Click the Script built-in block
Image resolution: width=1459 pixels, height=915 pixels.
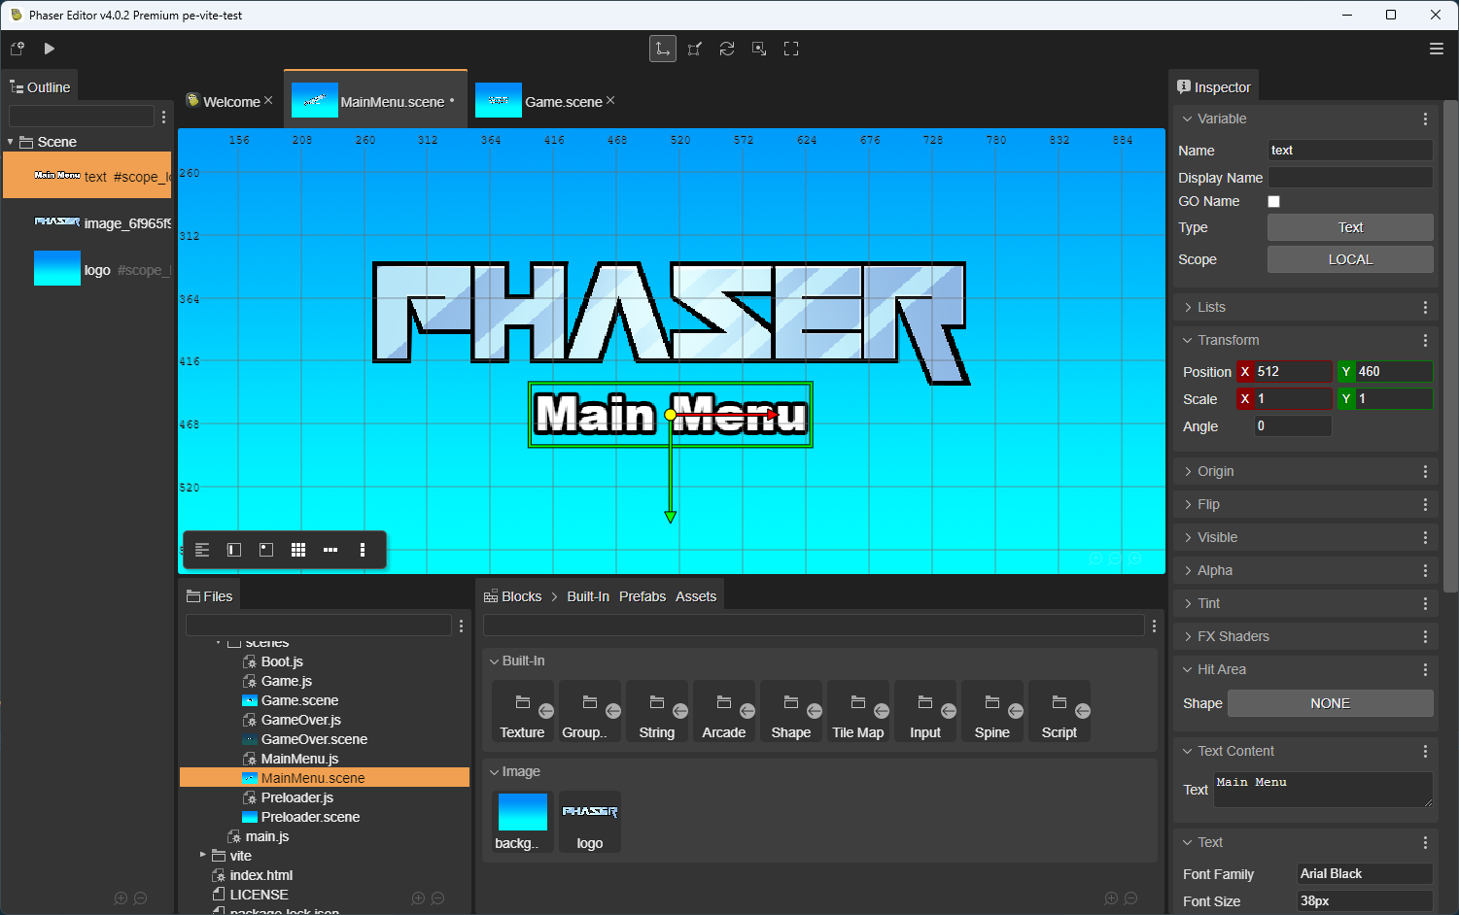click(1060, 712)
